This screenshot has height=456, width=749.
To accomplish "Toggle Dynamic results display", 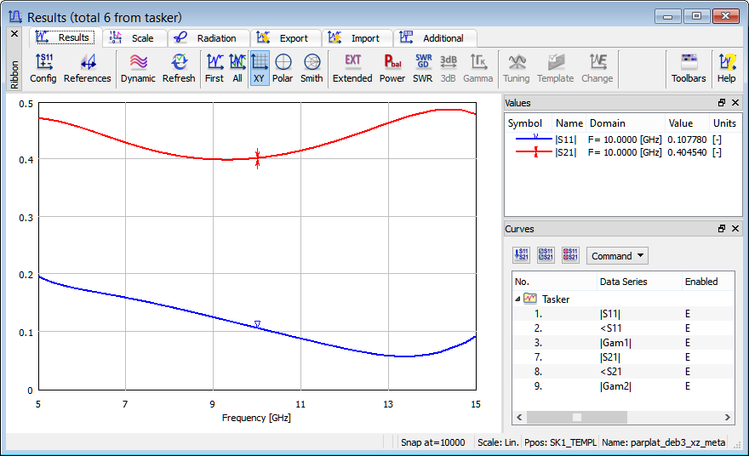I will (138, 68).
